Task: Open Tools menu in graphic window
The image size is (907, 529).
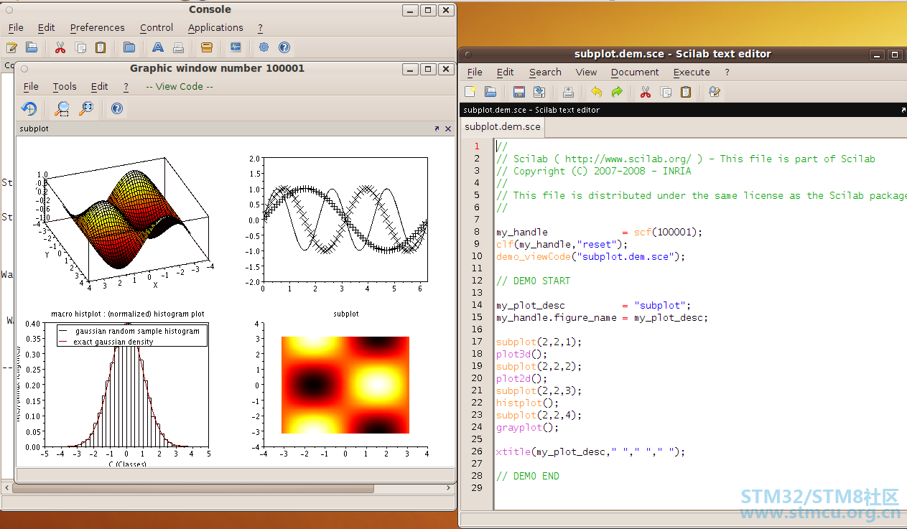Action: [x=65, y=86]
